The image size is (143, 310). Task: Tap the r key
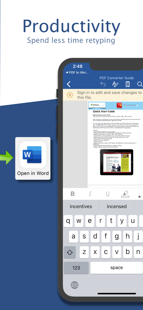coord(100,221)
